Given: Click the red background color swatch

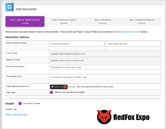Looking at the screenshot, I should pyautogui.click(x=65, y=87).
